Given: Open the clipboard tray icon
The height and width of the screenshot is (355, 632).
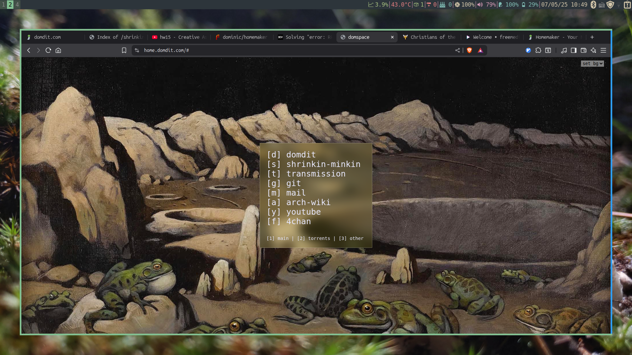Looking at the screenshot, I should [627, 5].
